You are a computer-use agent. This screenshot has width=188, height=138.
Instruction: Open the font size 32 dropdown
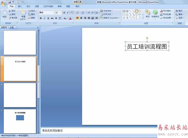click(x=61, y=13)
